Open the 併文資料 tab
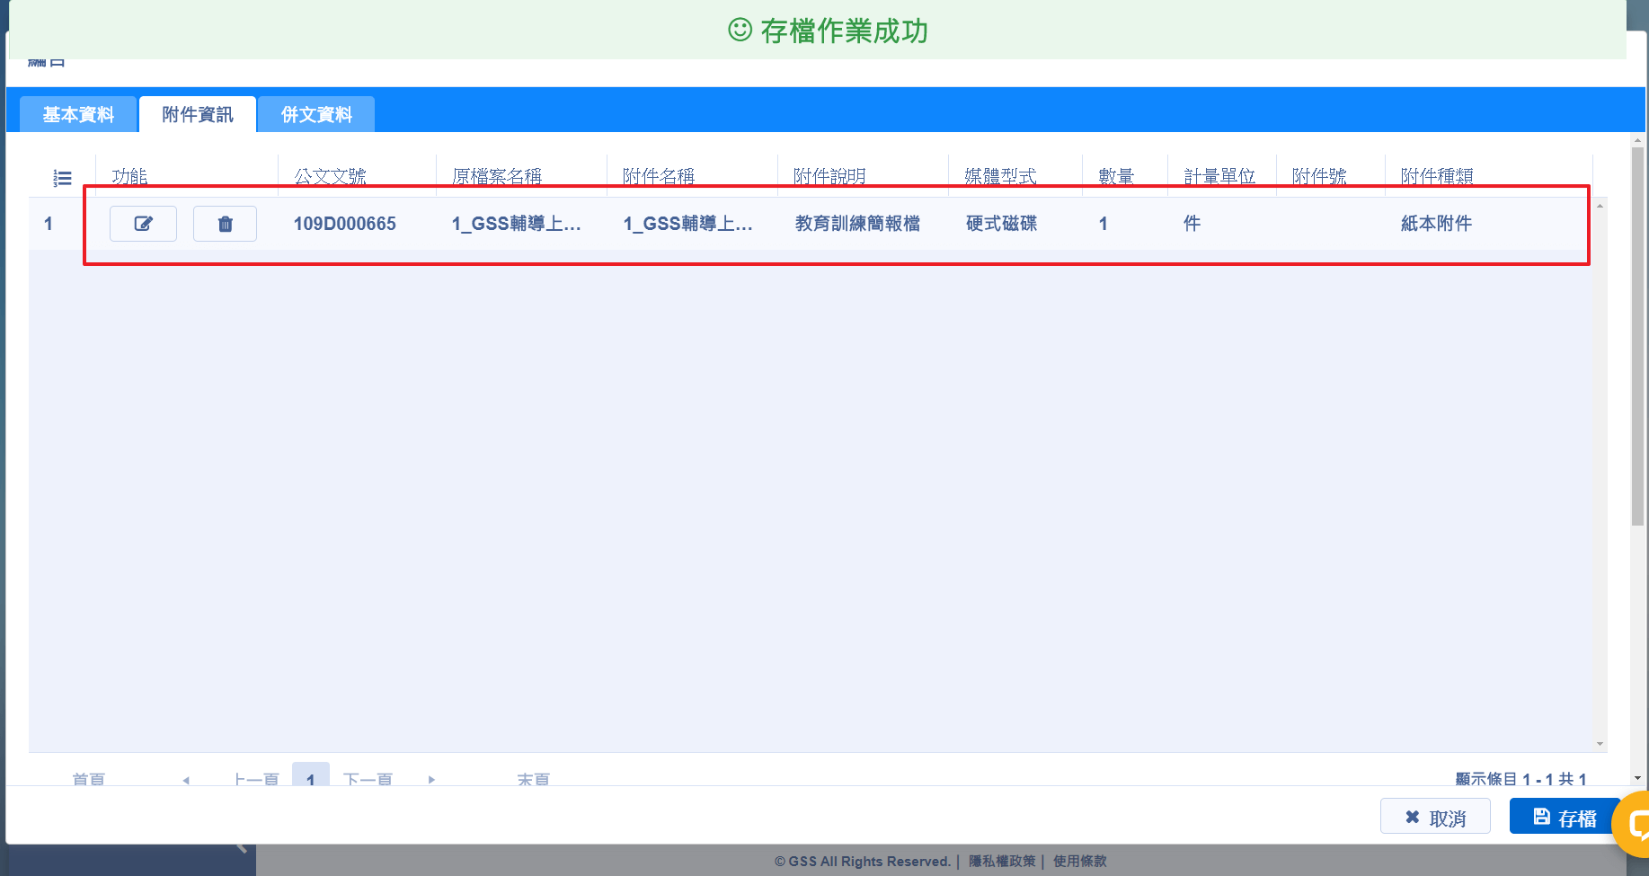The width and height of the screenshot is (1649, 876). click(x=316, y=115)
